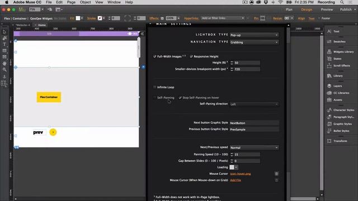The height and width of the screenshot is (201, 358).
Task: Click the corner radius icon in the control bar
Action: pyautogui.click(x=128, y=18)
